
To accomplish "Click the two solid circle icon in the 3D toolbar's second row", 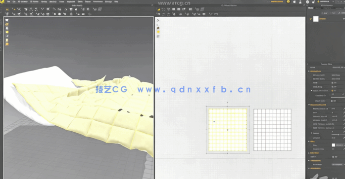I will click(59, 14).
